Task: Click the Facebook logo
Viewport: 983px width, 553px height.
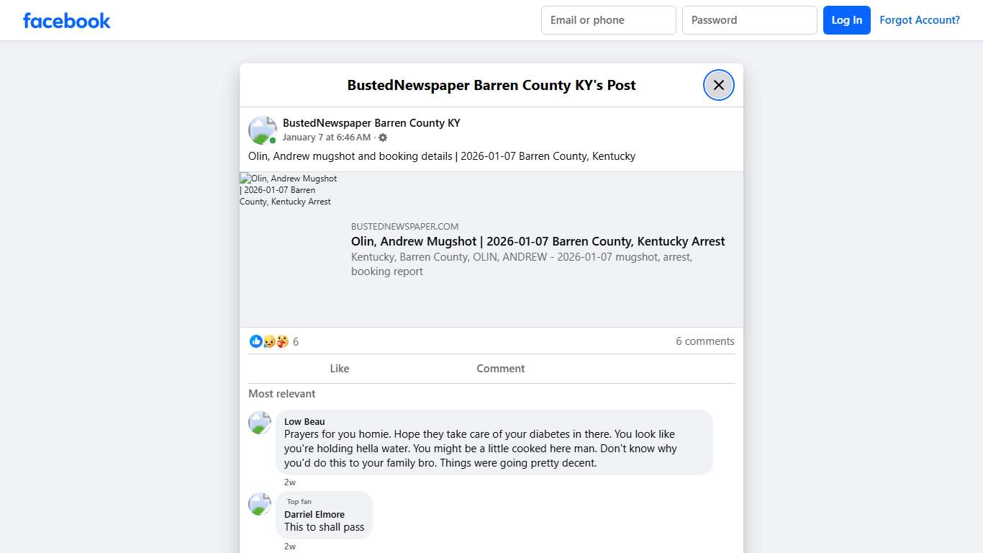Action: tap(66, 21)
